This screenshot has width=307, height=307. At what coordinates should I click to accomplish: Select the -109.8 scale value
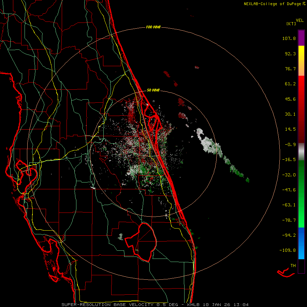288,250
